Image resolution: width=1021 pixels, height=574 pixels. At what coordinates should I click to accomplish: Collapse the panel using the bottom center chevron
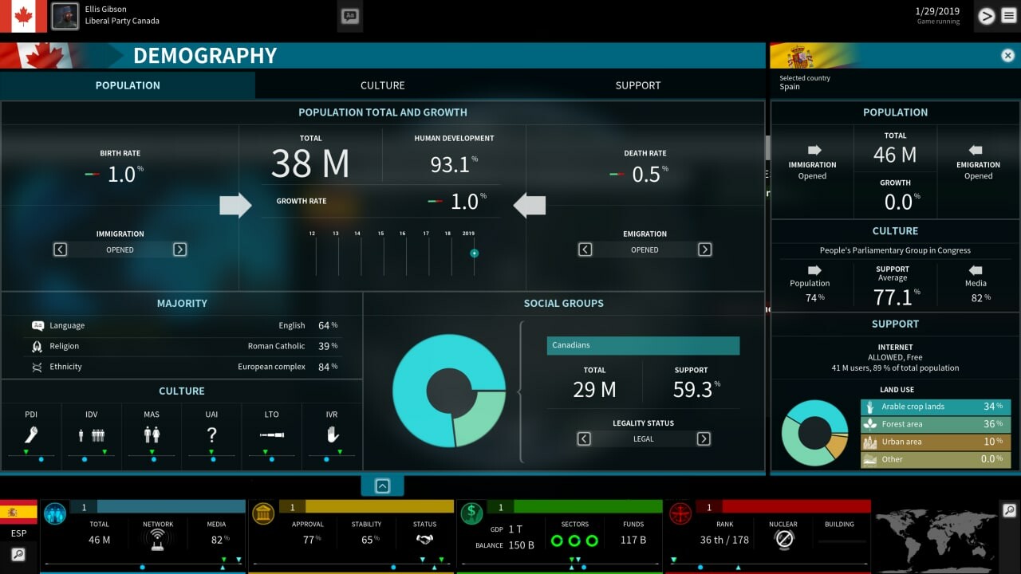tap(382, 485)
